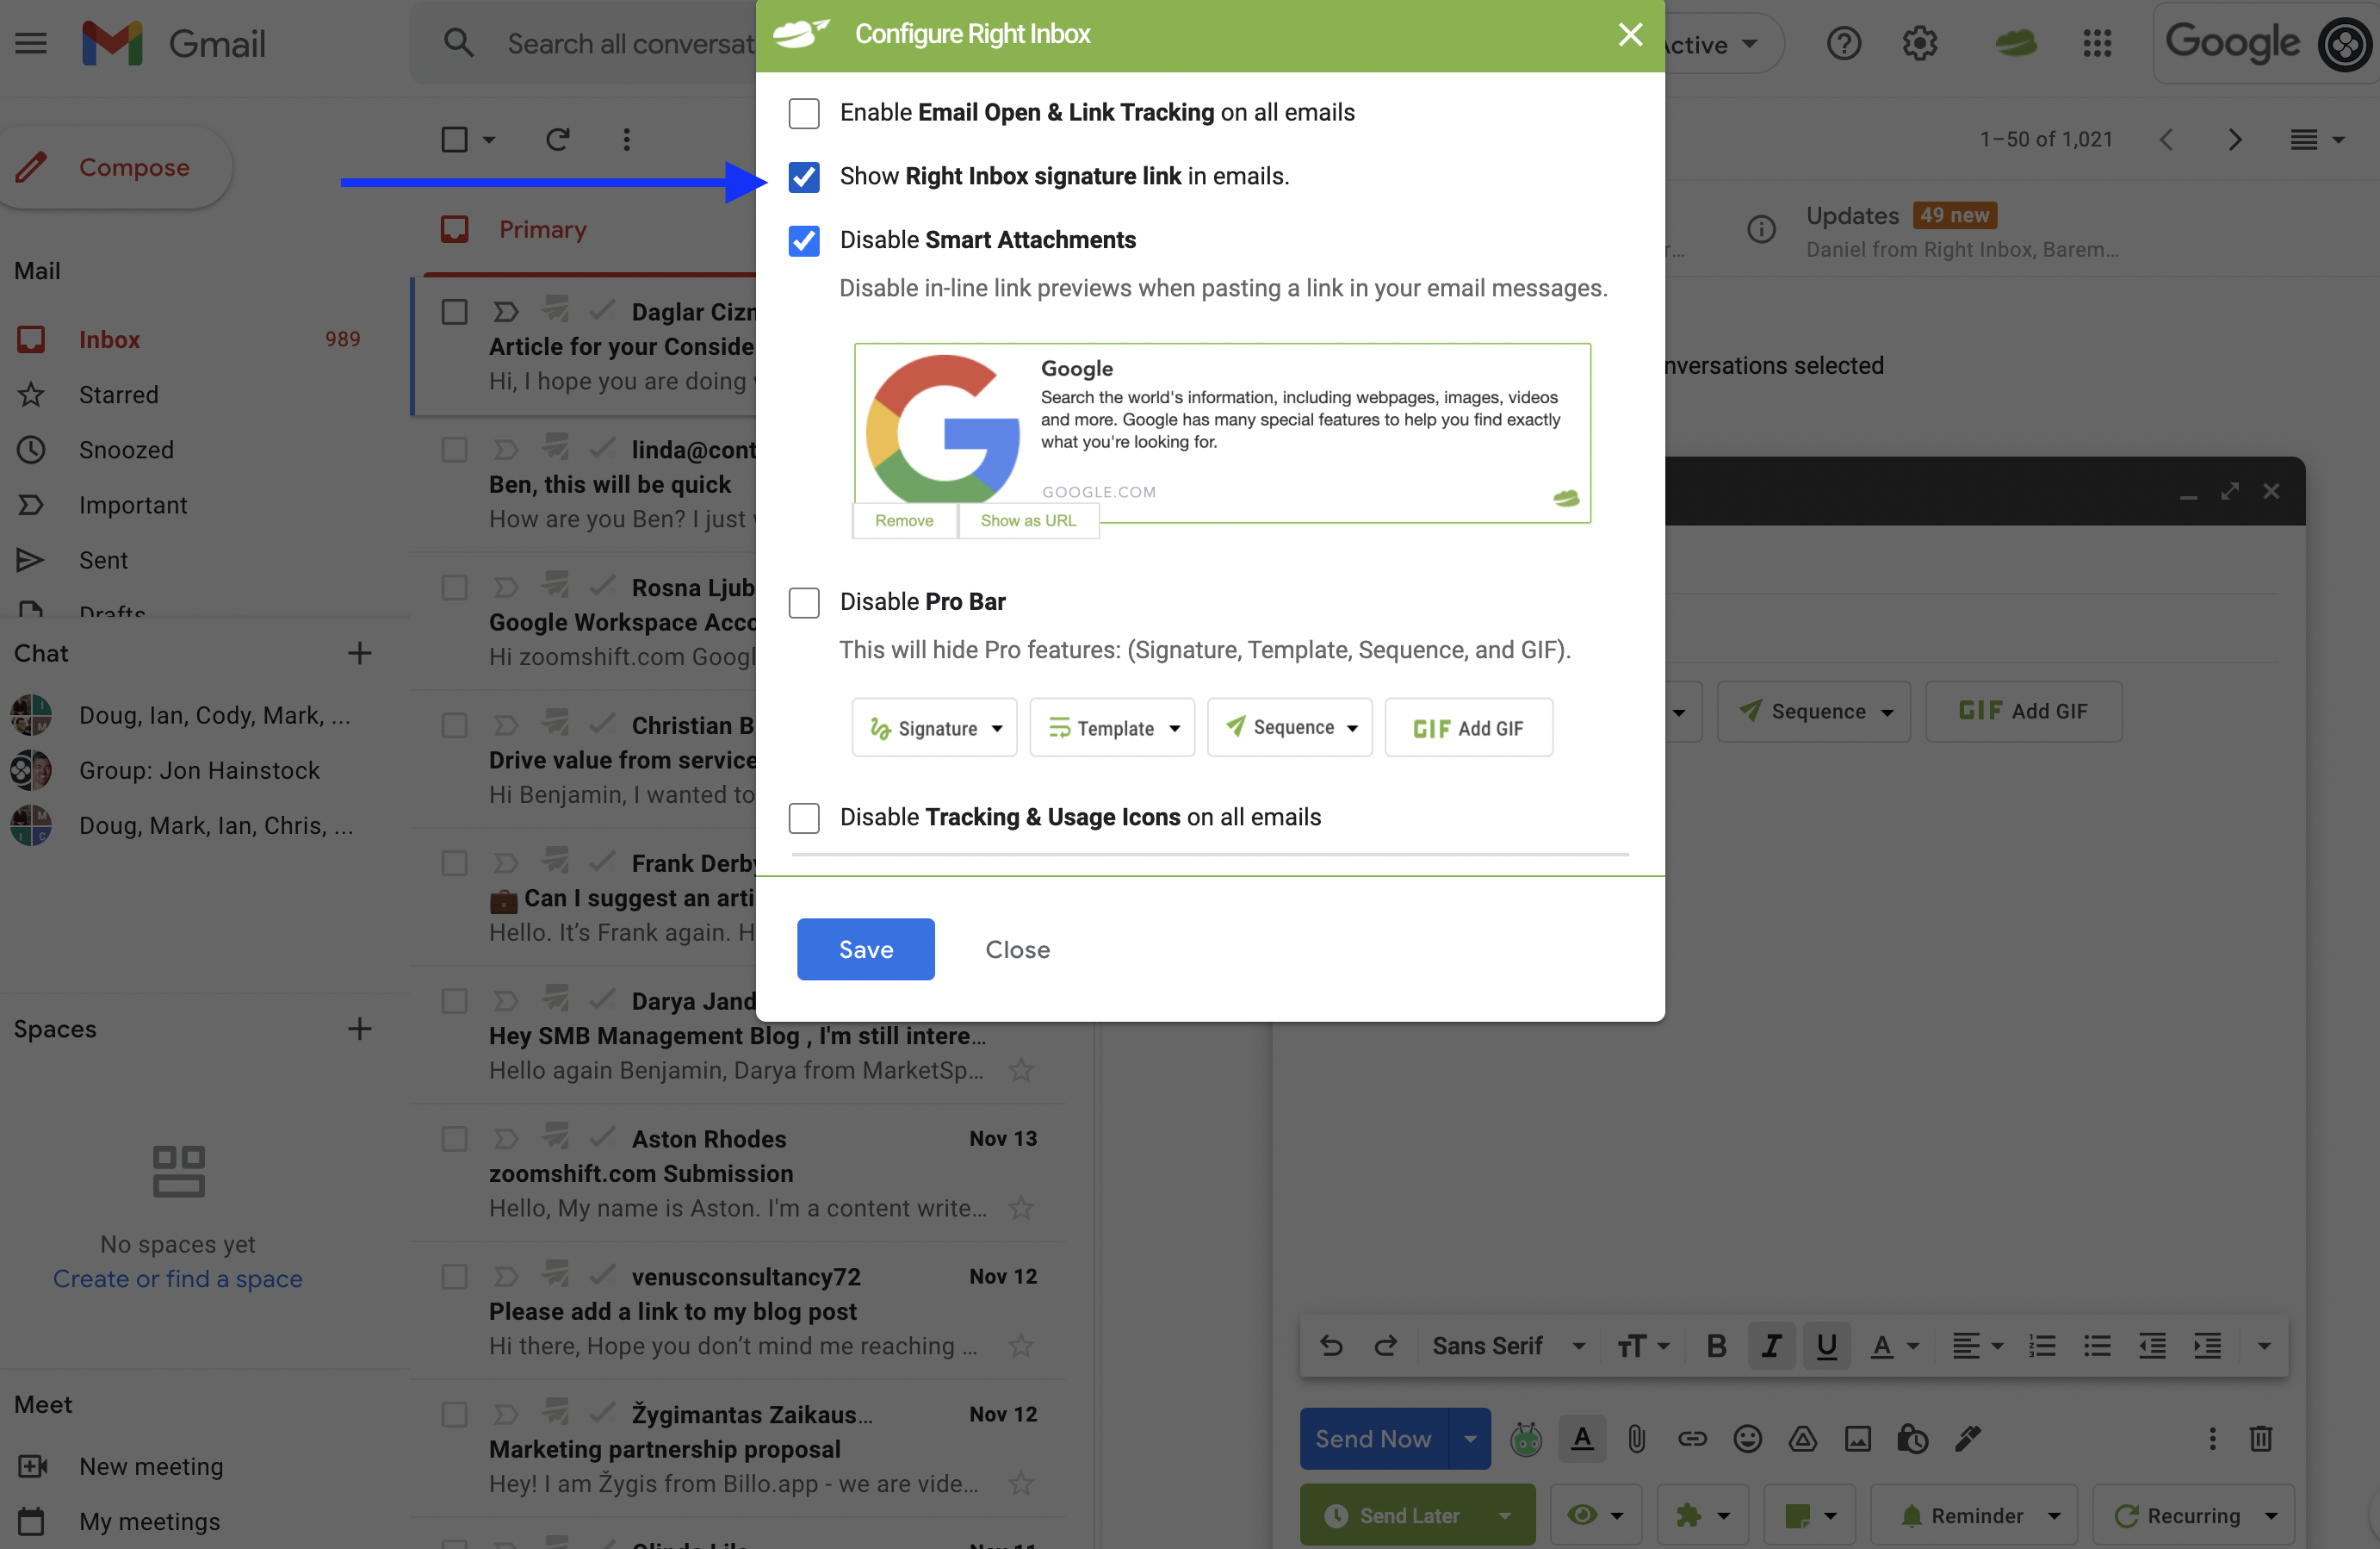The image size is (2380, 1549).
Task: Select Primary inbox tab
Action: tap(543, 227)
